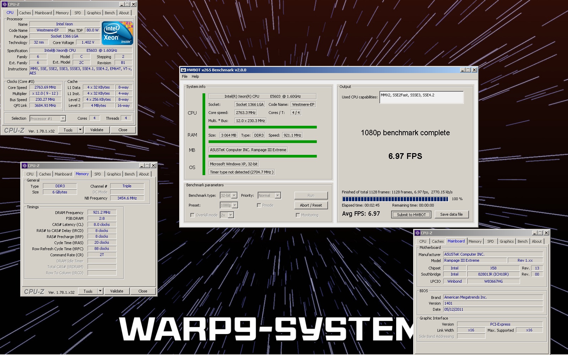Click CPU-Z title icon in Memory window
Viewport: 568px width, 355px height.
(x=25, y=166)
